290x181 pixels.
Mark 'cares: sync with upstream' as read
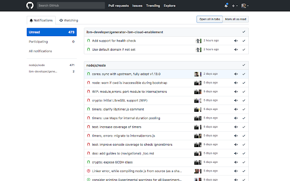[x=244, y=74]
